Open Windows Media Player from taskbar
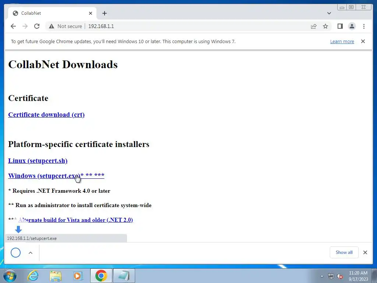 point(78,276)
